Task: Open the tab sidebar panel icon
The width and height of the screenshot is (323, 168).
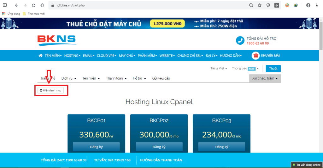Action: 5,5
